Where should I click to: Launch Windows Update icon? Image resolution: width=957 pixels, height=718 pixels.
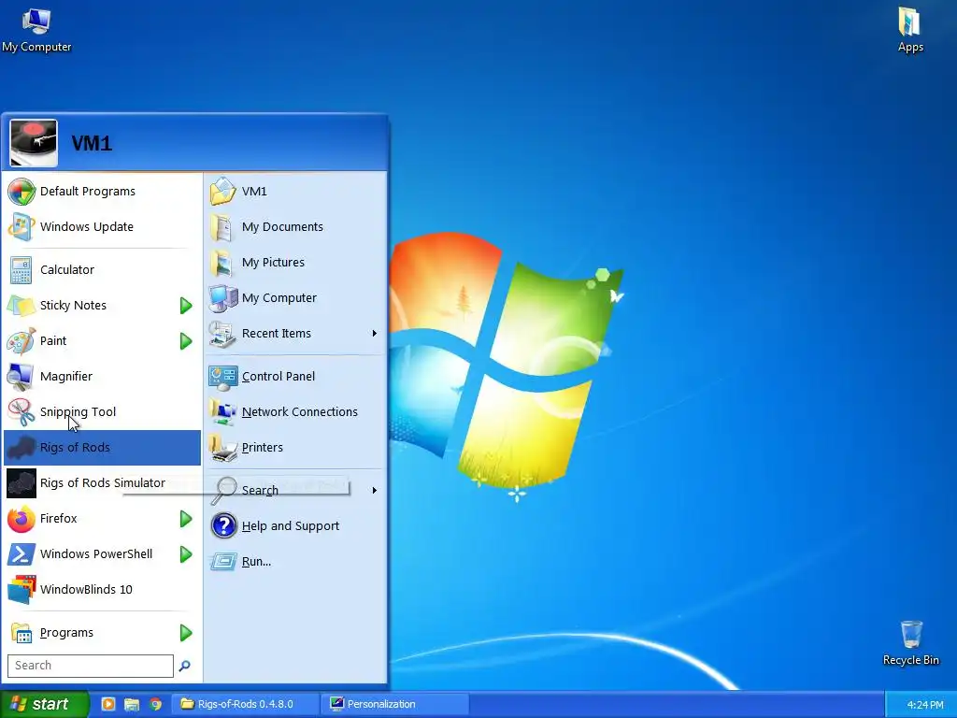21,227
